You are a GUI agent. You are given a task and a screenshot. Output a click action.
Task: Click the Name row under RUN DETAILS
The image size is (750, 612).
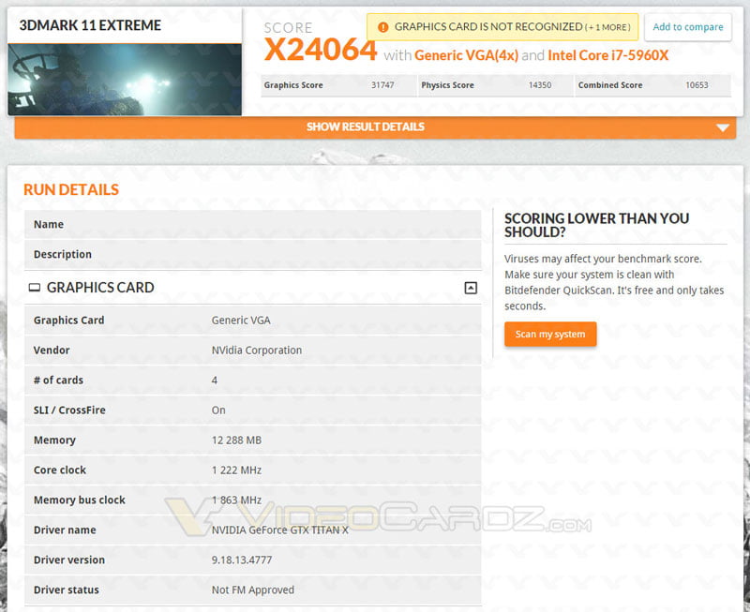pyautogui.click(x=253, y=224)
